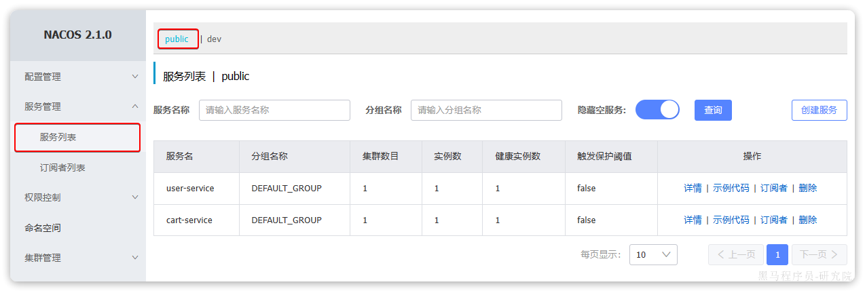The width and height of the screenshot is (865, 293).
Task: Expand the 配置管理 menu chevron
Action: (x=135, y=77)
